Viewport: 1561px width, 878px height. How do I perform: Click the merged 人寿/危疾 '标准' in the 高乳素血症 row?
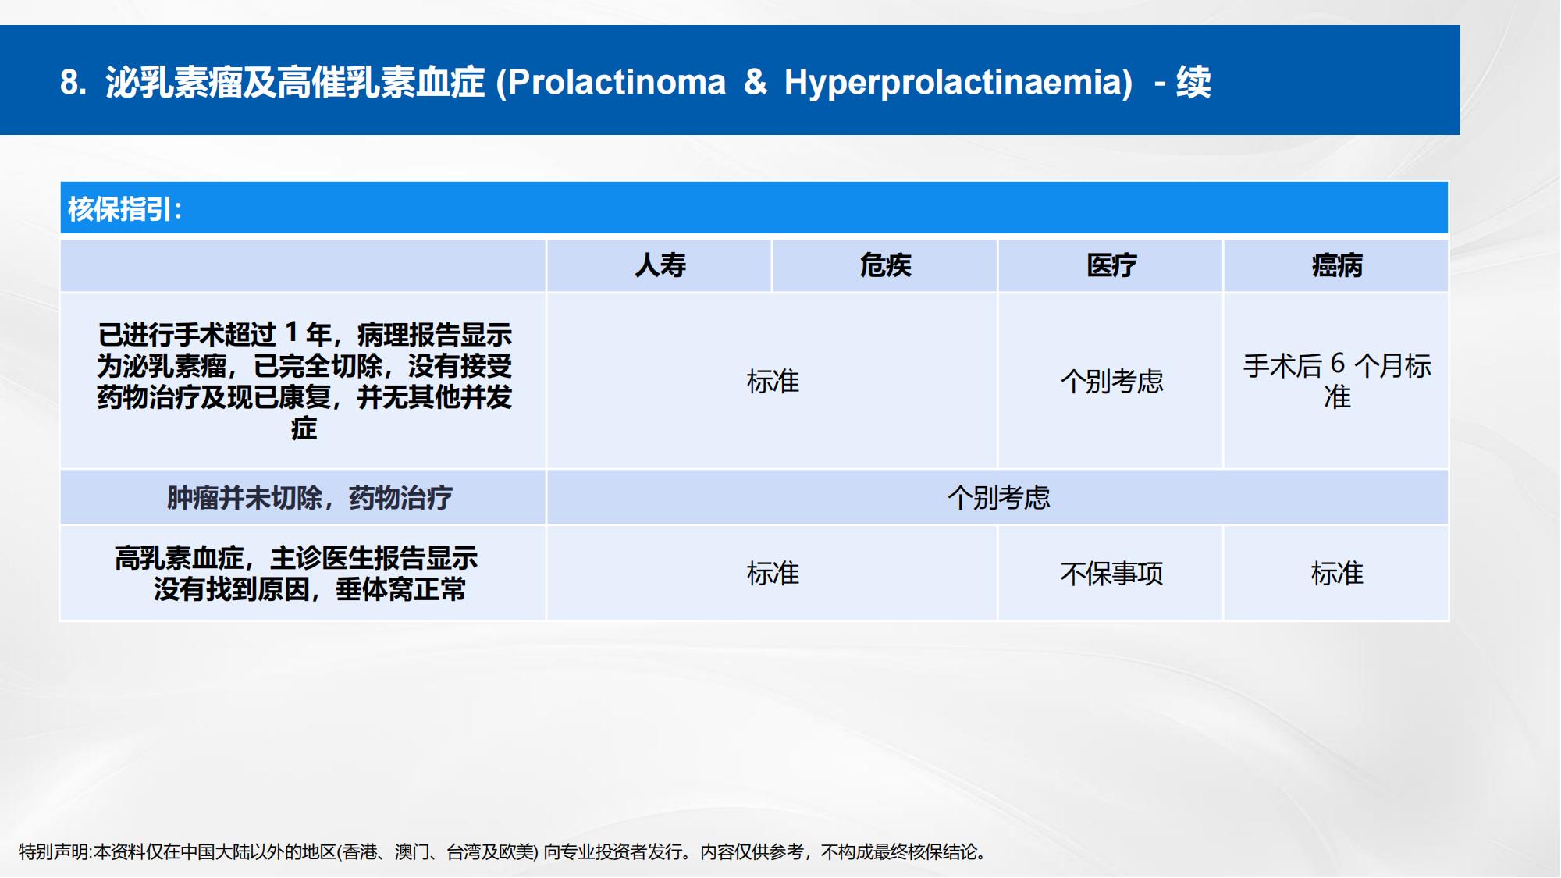coord(773,574)
